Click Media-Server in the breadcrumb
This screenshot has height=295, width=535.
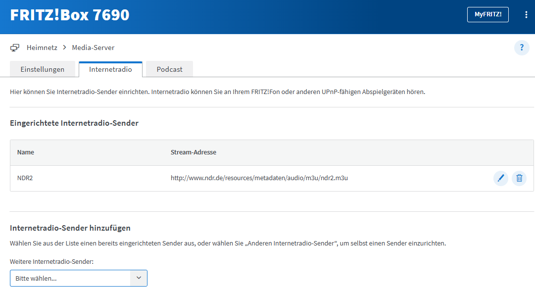(93, 48)
